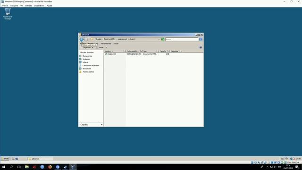
Task: Open VirtualBox Máquina menu
Action: coord(14,6)
